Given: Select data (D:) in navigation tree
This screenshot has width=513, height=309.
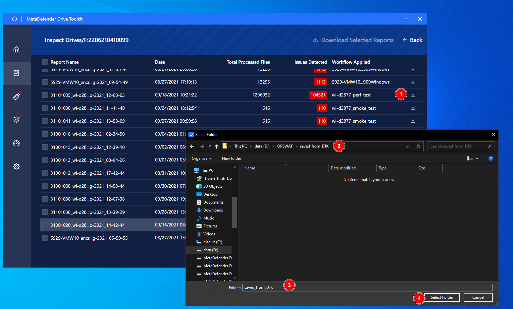Looking at the screenshot, I should click(x=211, y=250).
